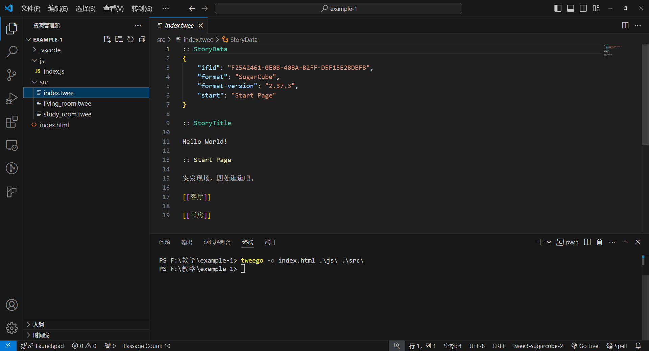This screenshot has width=649, height=351.
Task: Open the Run and Debug view
Action: pos(11,98)
